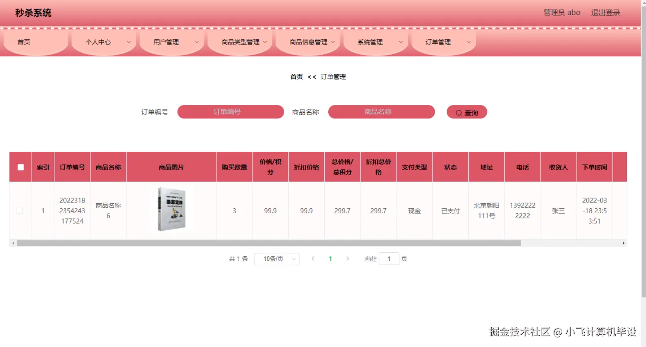The width and height of the screenshot is (646, 347).
Task: Click the 折扣价格 column header
Action: [x=306, y=167]
